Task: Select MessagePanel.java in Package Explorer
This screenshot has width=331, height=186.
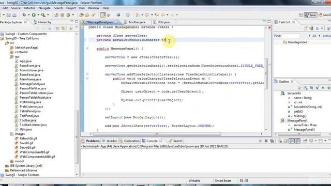Action: click(x=32, y=84)
